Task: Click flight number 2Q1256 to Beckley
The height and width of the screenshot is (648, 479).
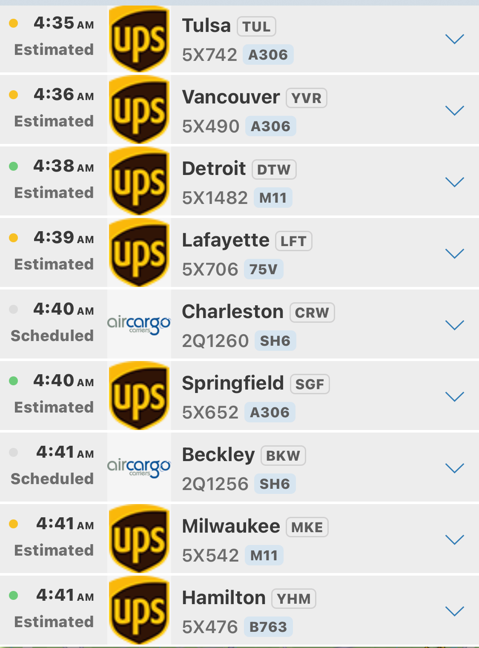Action: (215, 484)
